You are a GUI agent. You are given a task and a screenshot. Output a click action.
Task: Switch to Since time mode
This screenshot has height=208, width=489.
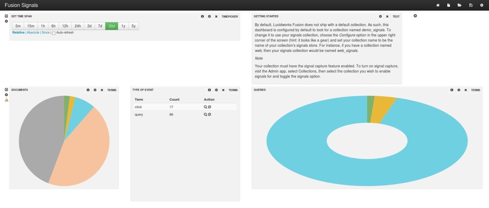click(46, 33)
